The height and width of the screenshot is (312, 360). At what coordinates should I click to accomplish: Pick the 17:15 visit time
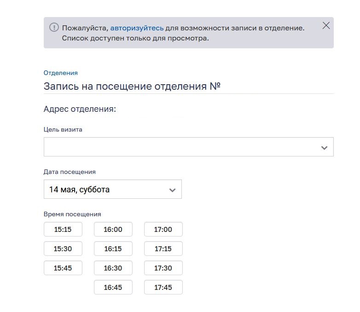163,248
